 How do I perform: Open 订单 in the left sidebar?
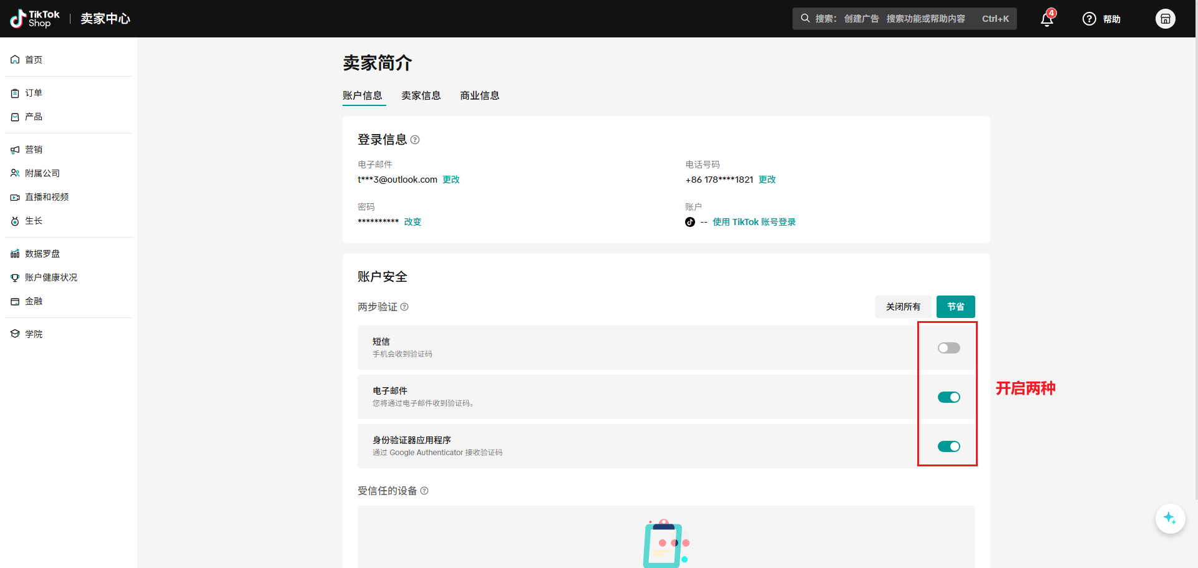[34, 93]
